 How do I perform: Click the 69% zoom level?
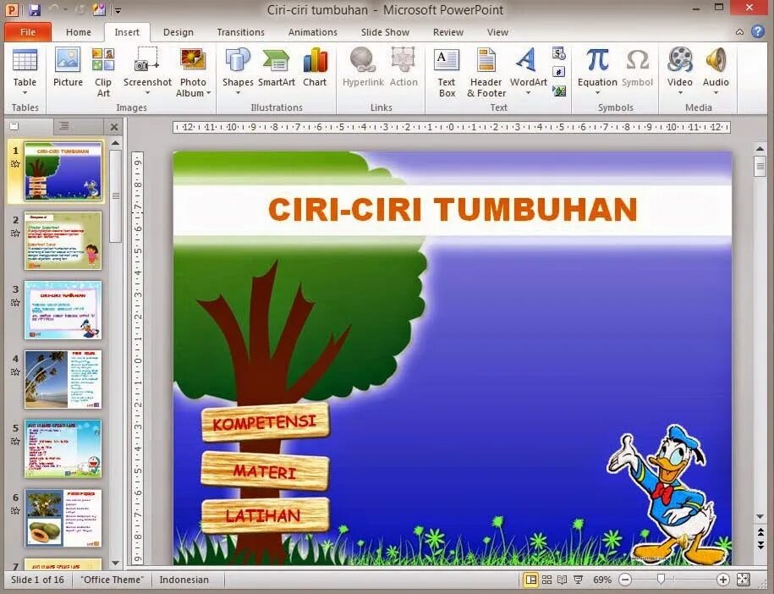pos(602,580)
